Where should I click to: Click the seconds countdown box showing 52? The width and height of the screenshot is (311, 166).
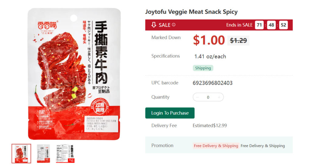point(283,25)
